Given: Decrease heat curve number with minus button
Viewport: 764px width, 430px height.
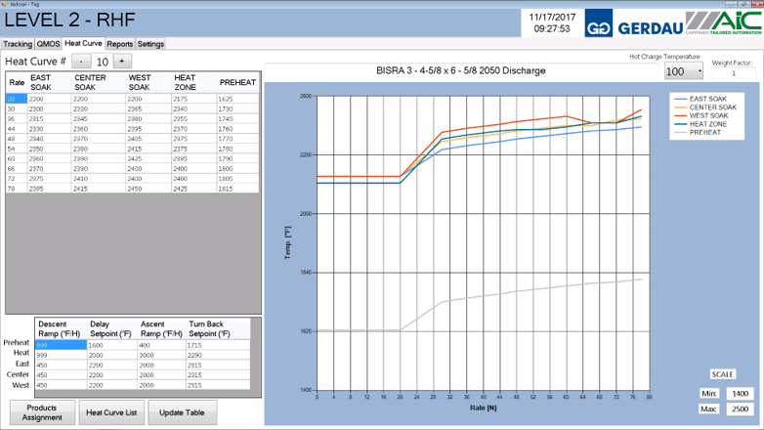Looking at the screenshot, I should pos(81,62).
